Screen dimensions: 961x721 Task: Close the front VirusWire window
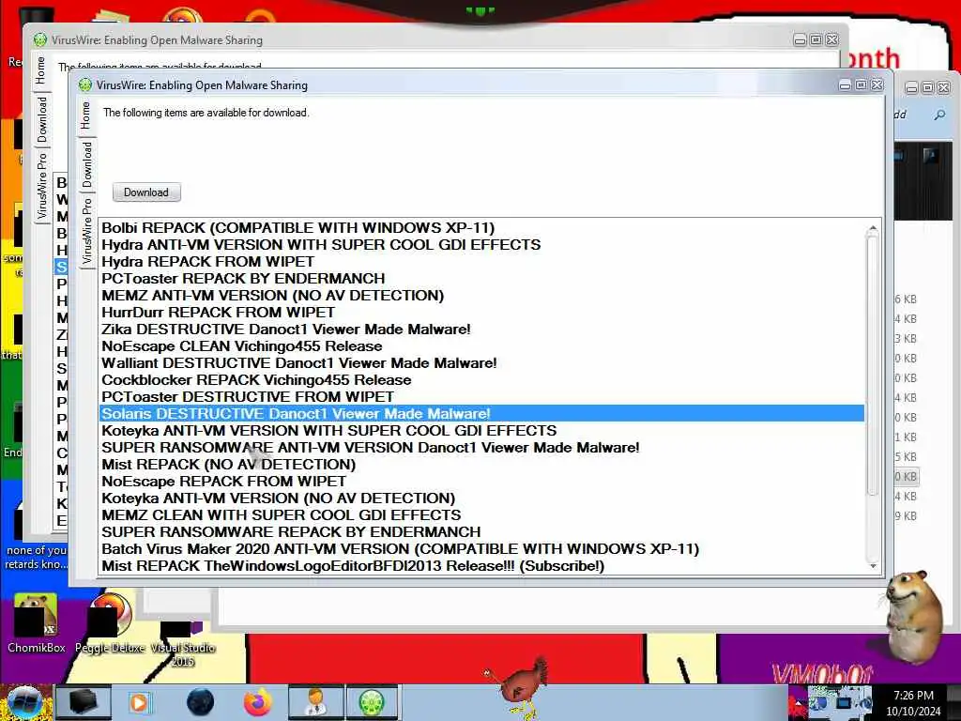[877, 84]
